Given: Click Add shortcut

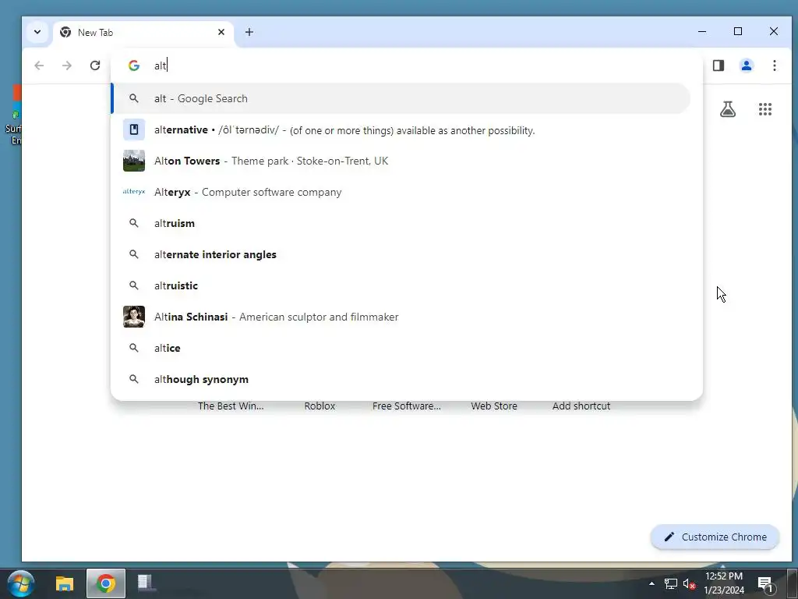Looking at the screenshot, I should (x=581, y=406).
